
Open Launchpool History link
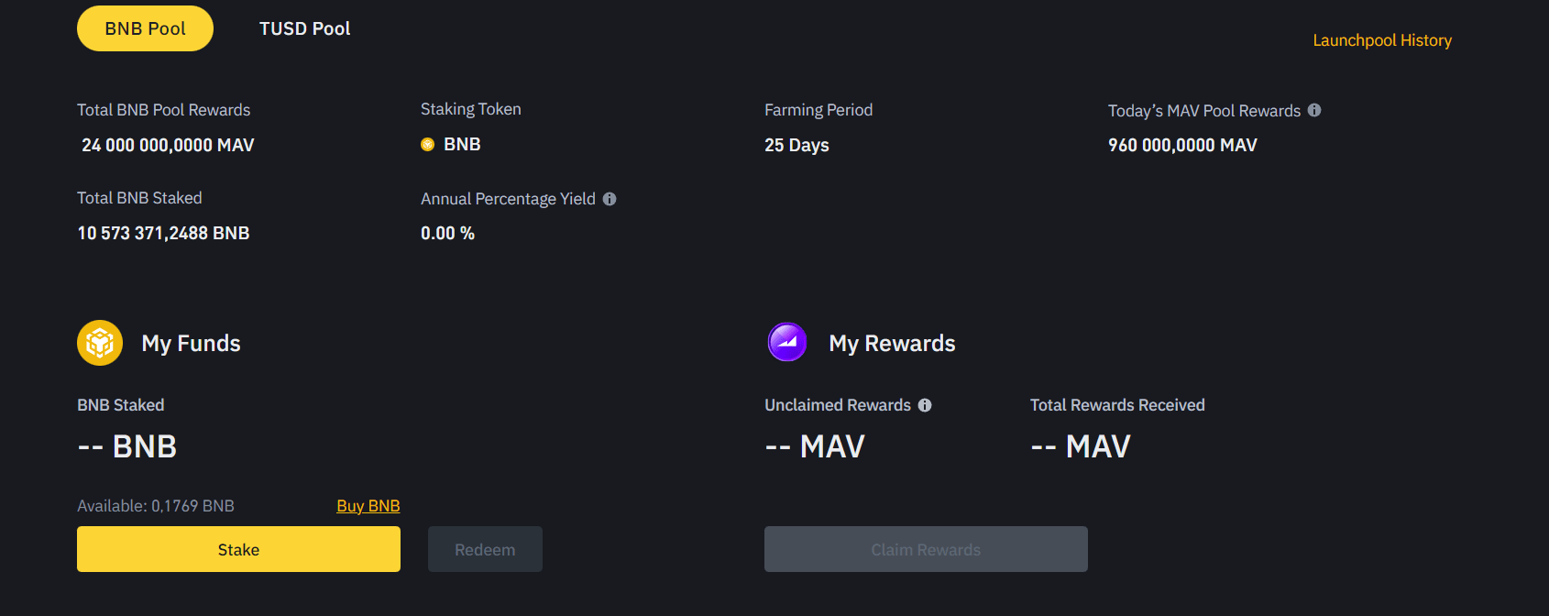(1382, 40)
